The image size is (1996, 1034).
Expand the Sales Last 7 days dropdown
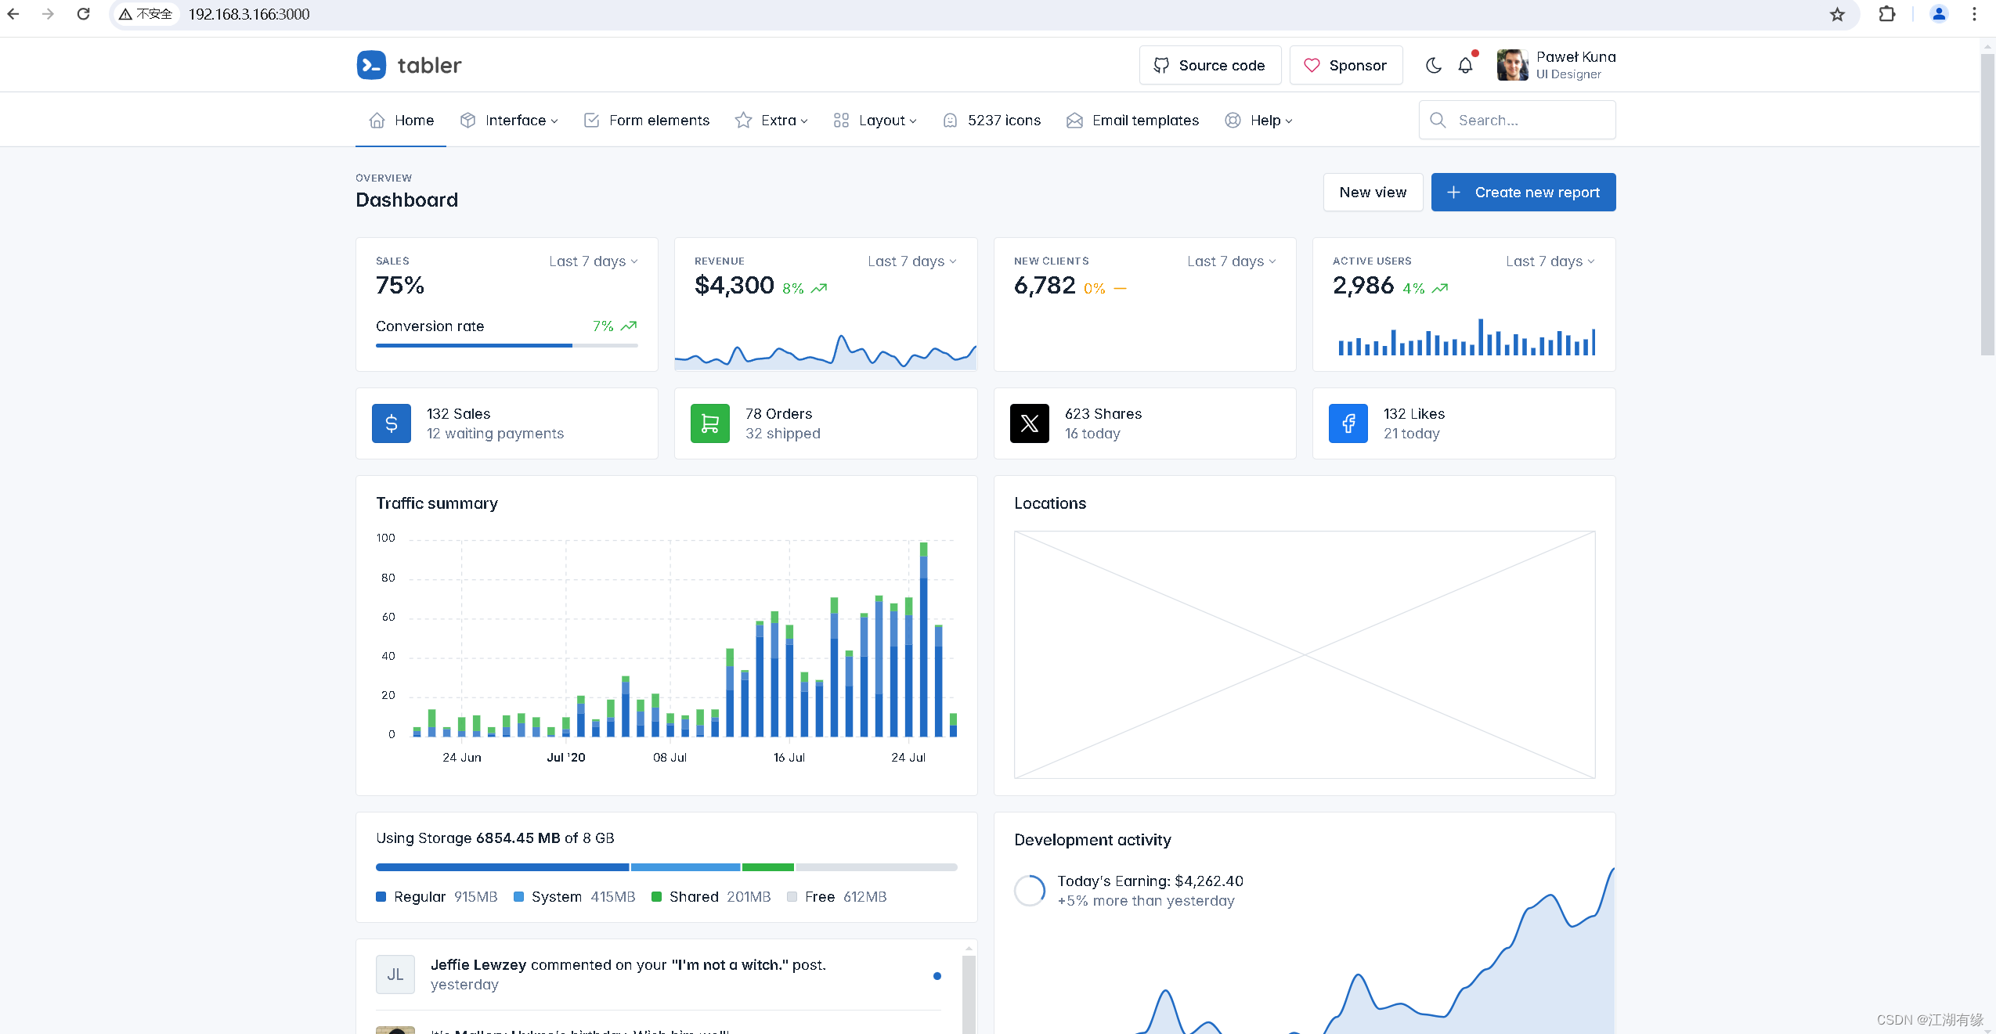594,261
